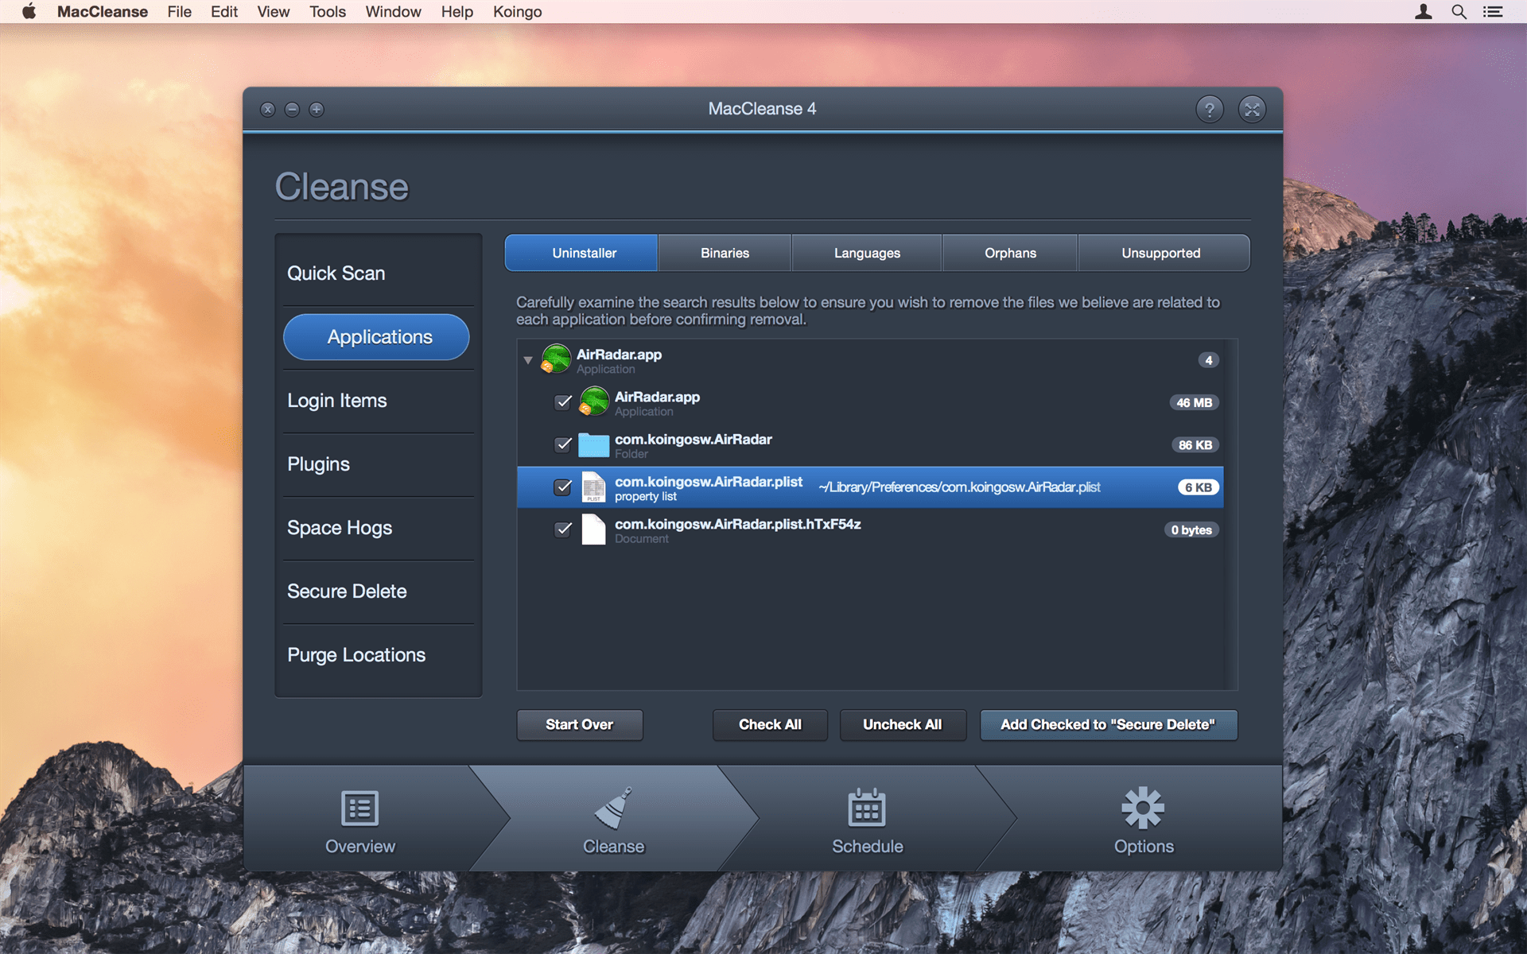1527x954 pixels.
Task: Click the 0 bytes size badge
Action: click(1191, 530)
